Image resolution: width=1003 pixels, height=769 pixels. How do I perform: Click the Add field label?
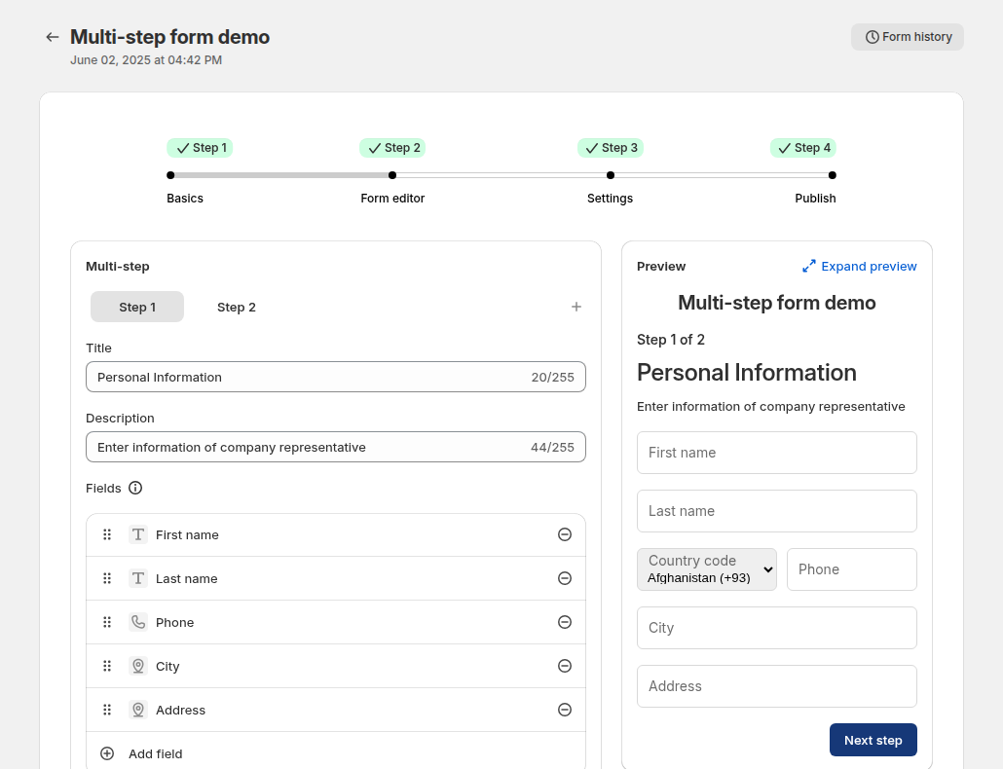(x=156, y=754)
